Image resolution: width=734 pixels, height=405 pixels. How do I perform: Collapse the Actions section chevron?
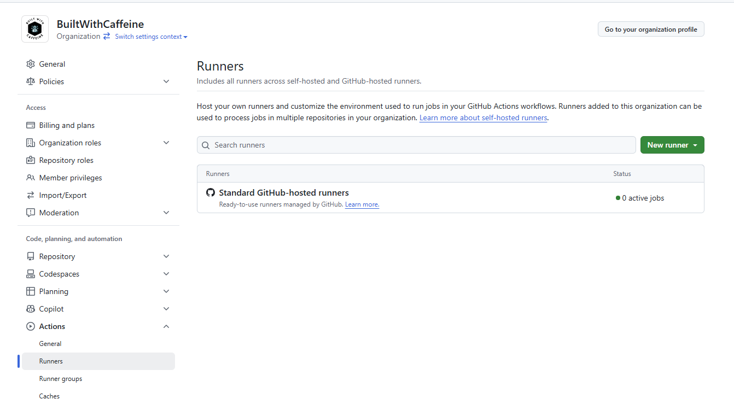(x=166, y=326)
